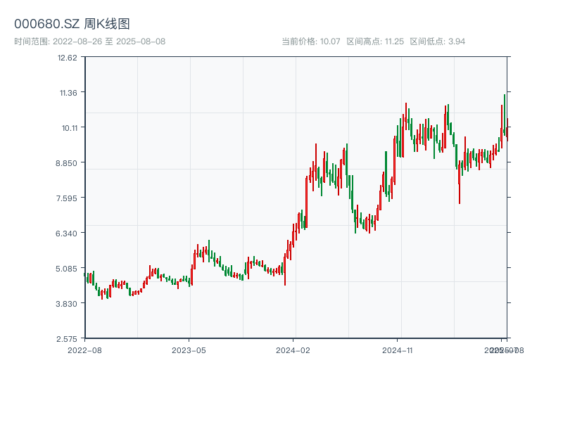Image resolution: width=563 pixels, height=422 pixels.
Task: Click the 区间低点 3.94 label
Action: pos(437,41)
